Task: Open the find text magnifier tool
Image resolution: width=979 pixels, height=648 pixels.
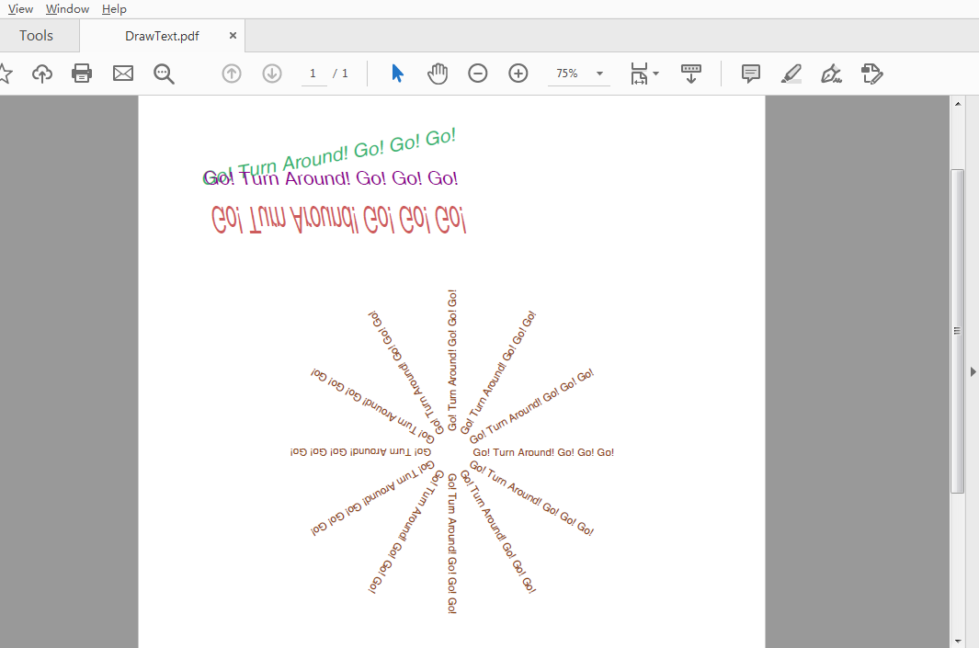Action: [x=165, y=74]
